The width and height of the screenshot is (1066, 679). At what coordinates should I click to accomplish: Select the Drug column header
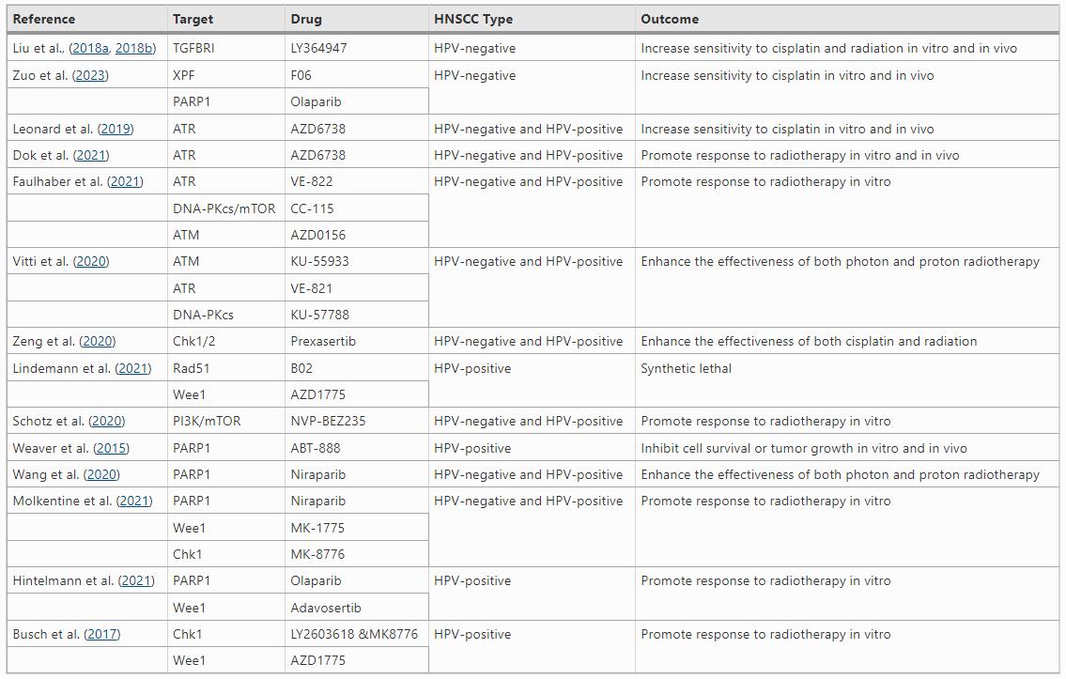[x=306, y=19]
